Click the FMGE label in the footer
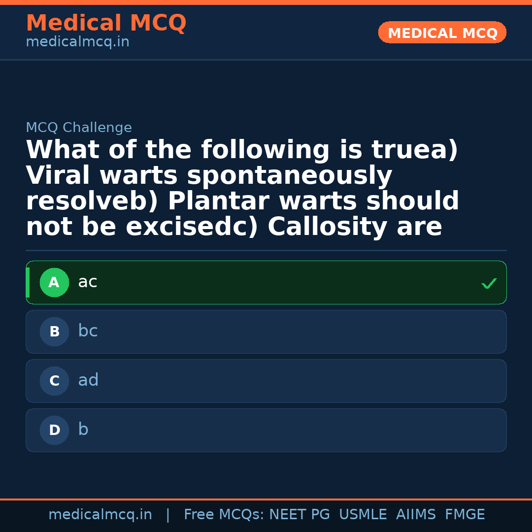This screenshot has width=532, height=532. (465, 514)
